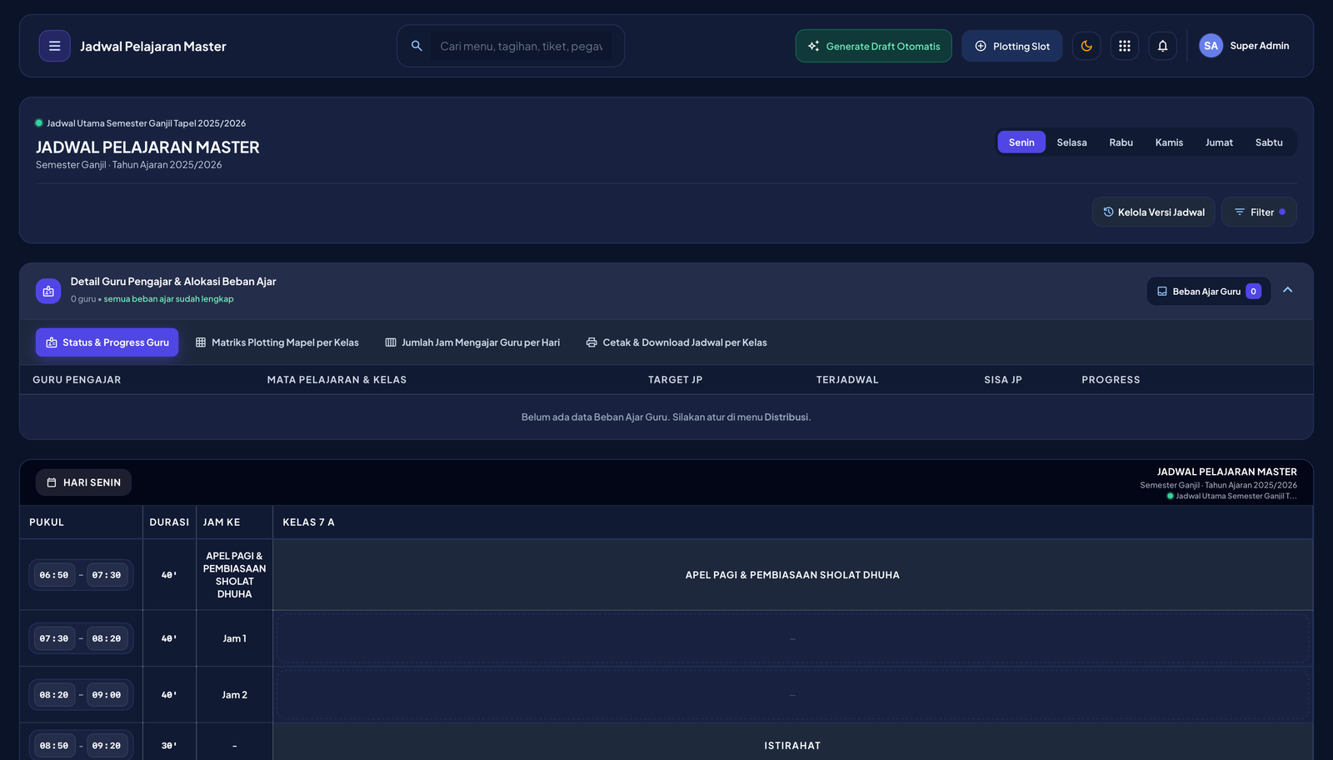
Task: Click the SA user avatar
Action: pyautogui.click(x=1211, y=46)
